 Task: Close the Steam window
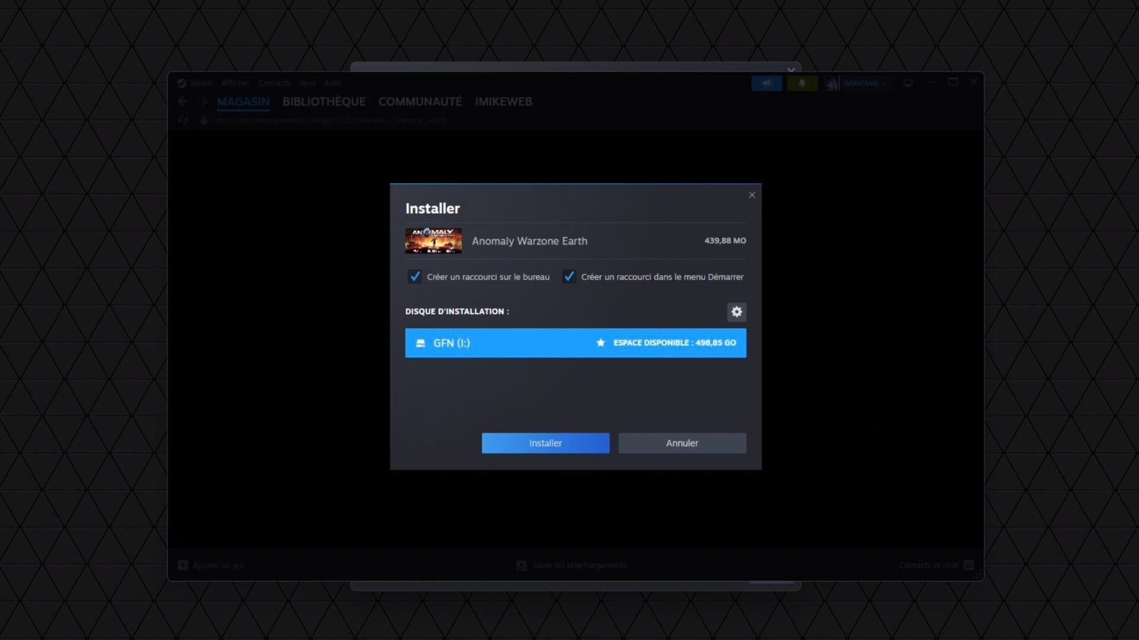[x=973, y=82]
